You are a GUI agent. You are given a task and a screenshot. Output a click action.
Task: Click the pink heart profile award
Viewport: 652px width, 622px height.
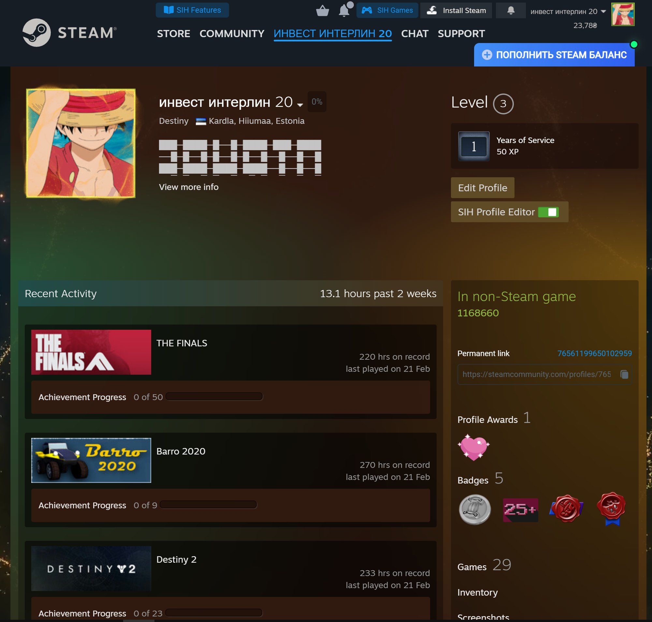point(473,447)
